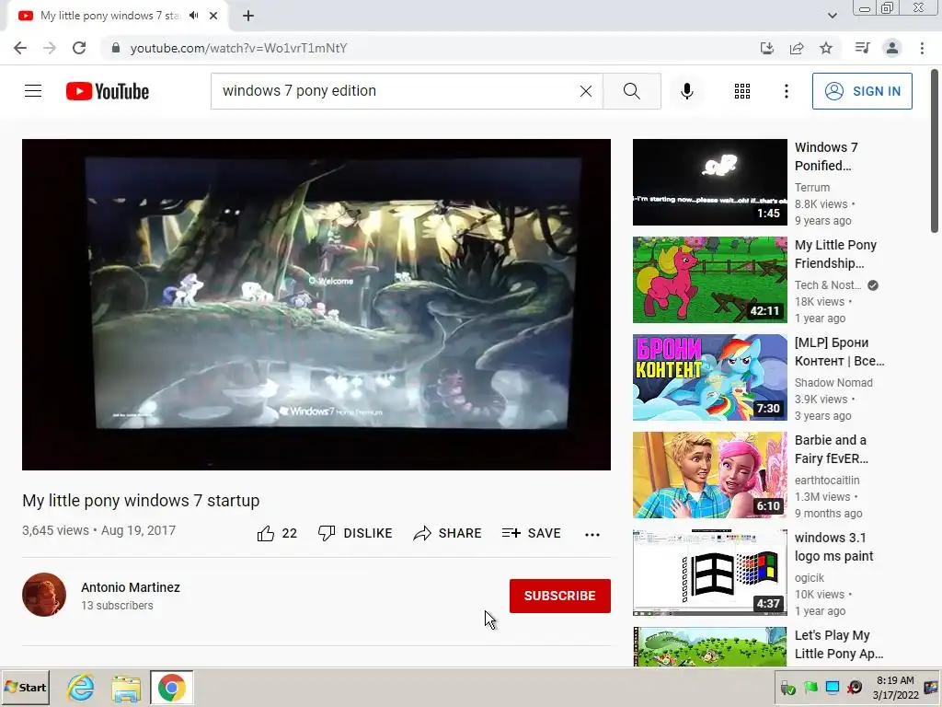Click the DISLIKE thumbs-down button
This screenshot has width=942, height=707.
click(355, 533)
